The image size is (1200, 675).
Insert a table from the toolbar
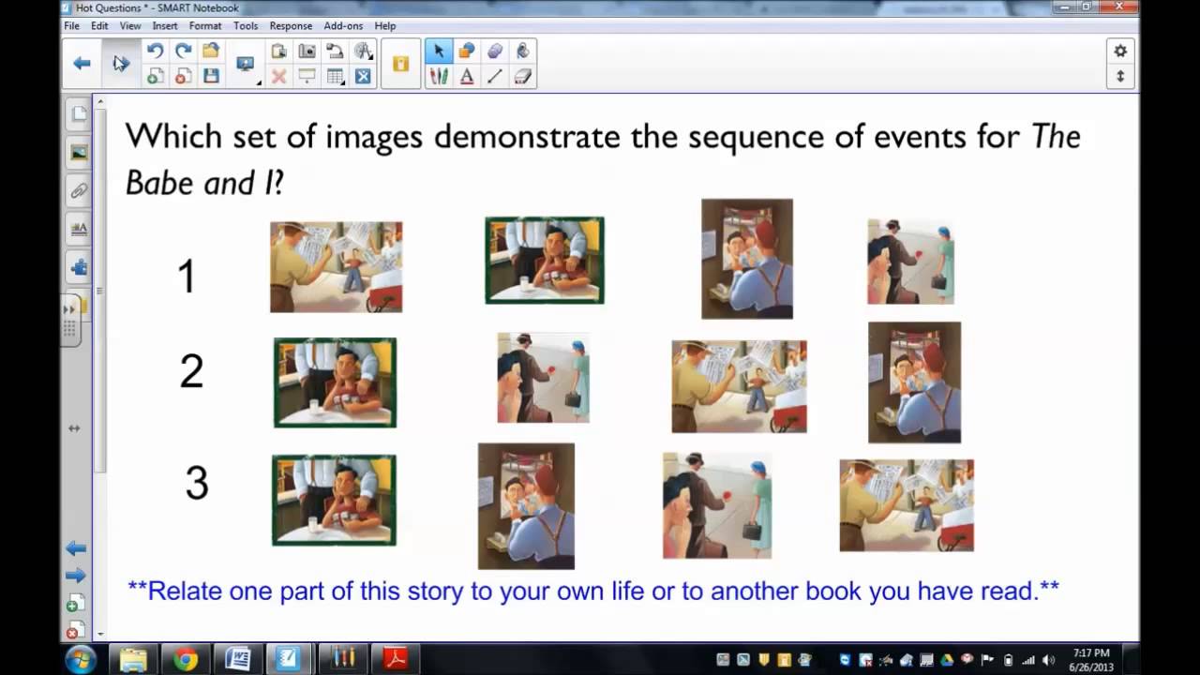tap(335, 77)
